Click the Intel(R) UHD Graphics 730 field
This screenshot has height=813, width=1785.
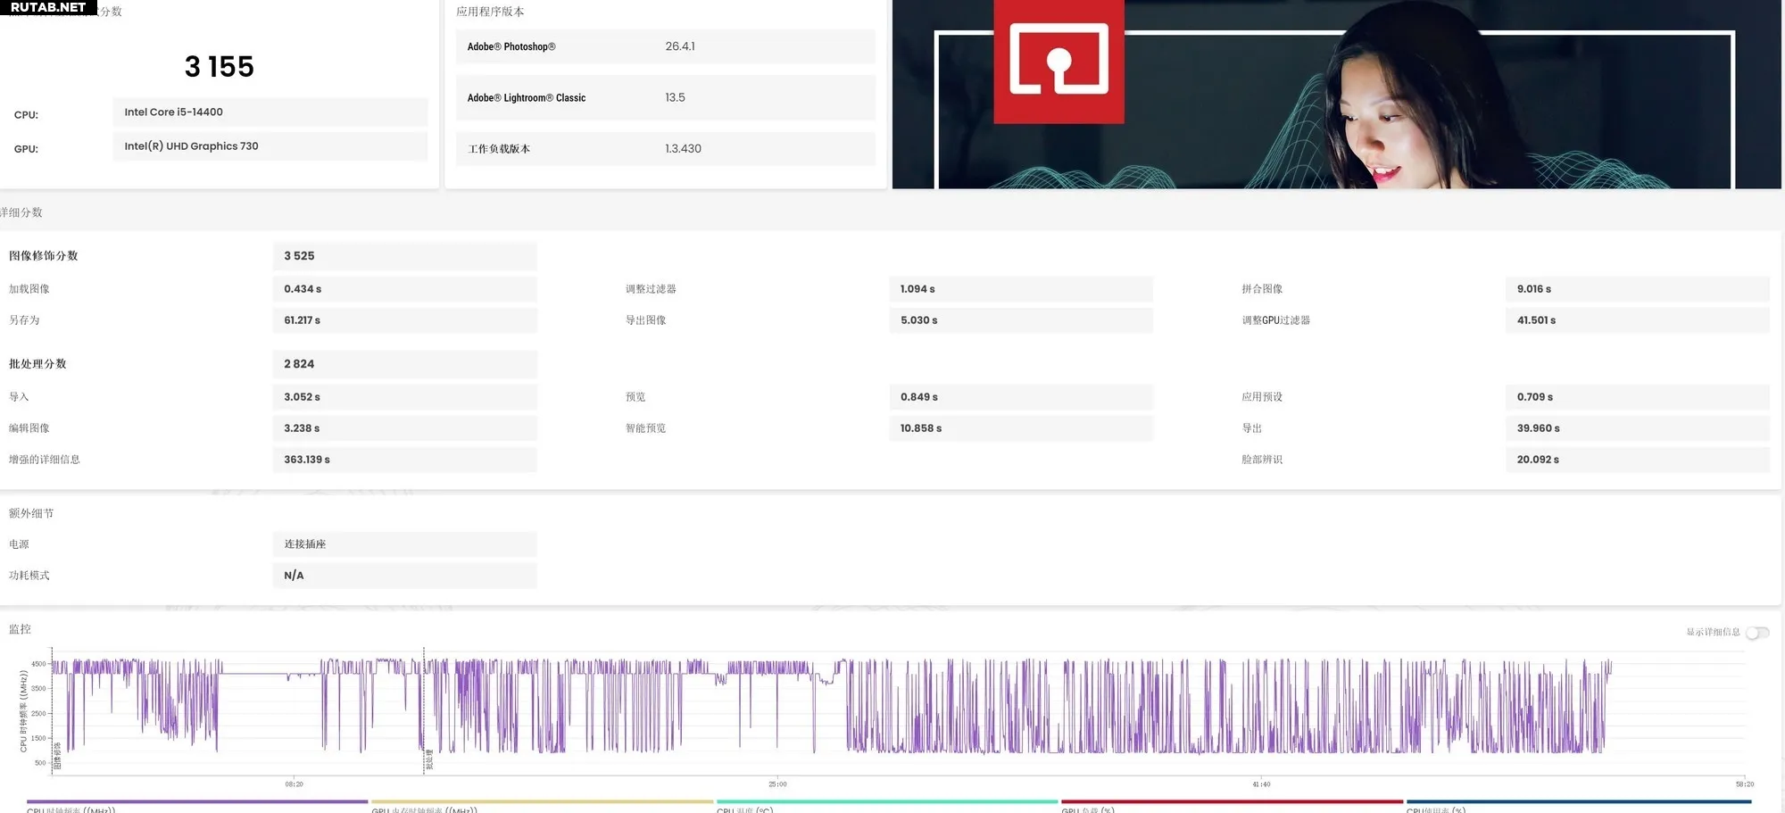[x=270, y=146]
